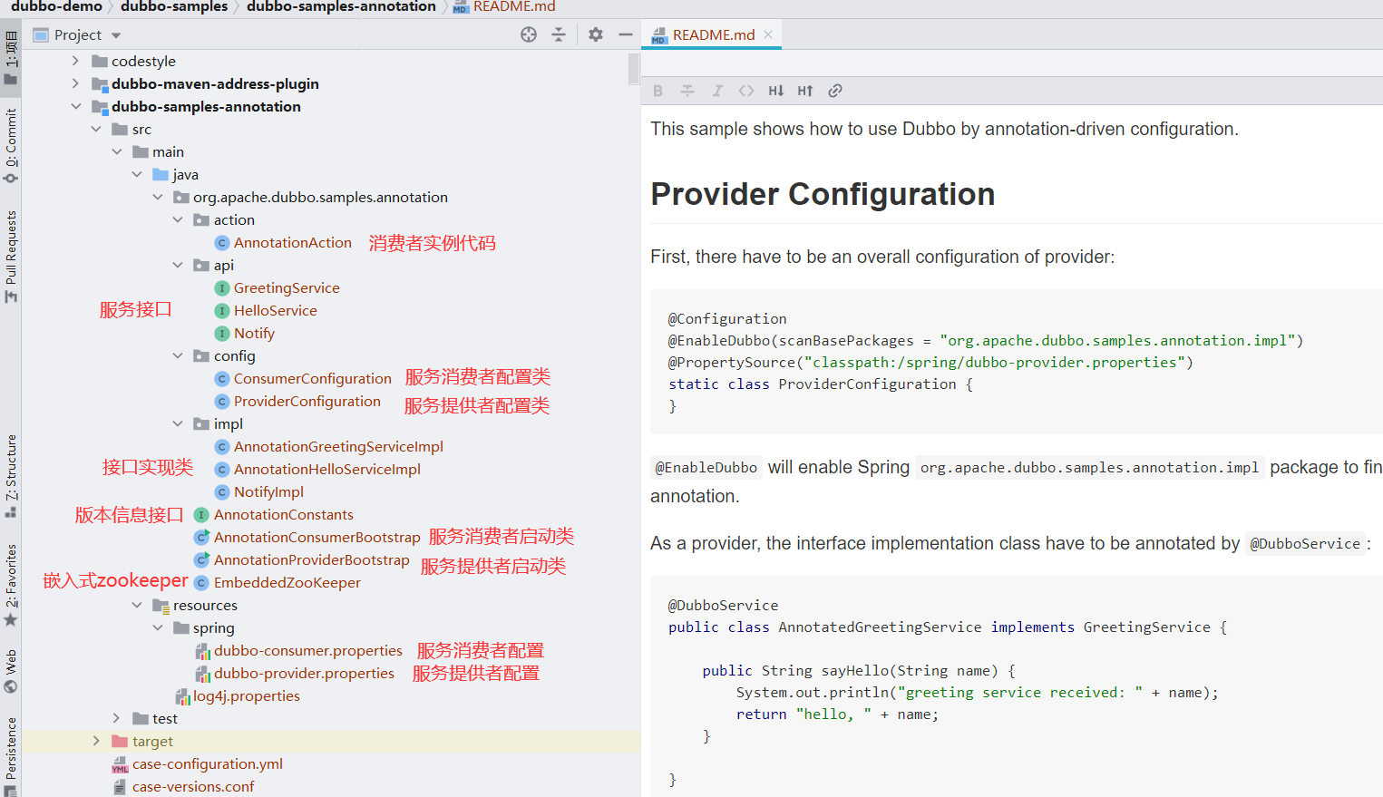Collapse the impl package
Viewport: 1383px width, 797px height.
pyautogui.click(x=178, y=423)
